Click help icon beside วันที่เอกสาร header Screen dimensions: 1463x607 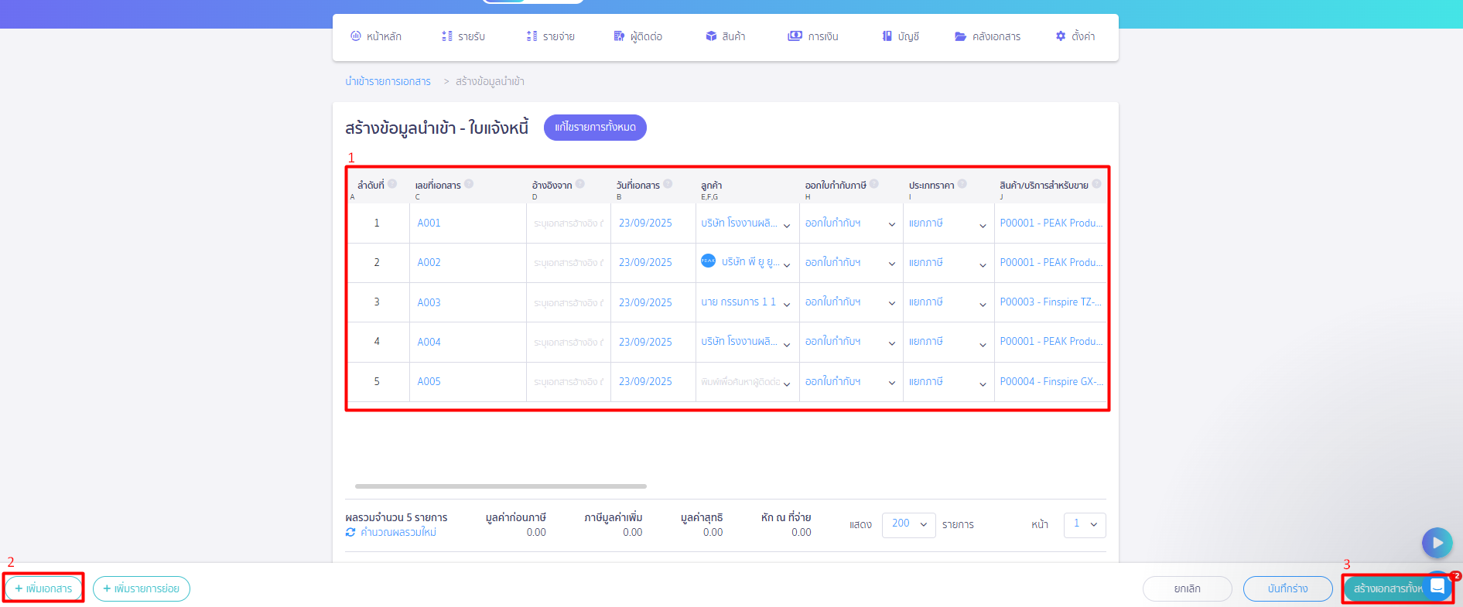pyautogui.click(x=668, y=184)
